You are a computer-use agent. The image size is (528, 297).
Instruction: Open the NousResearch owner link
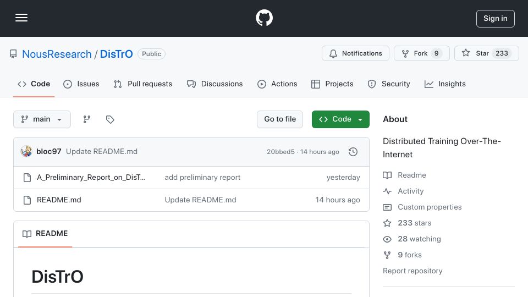coord(57,54)
